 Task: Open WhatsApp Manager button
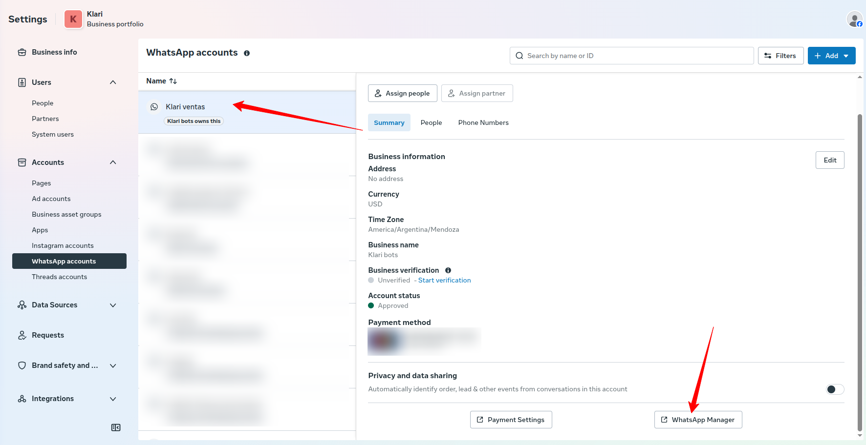click(x=698, y=420)
